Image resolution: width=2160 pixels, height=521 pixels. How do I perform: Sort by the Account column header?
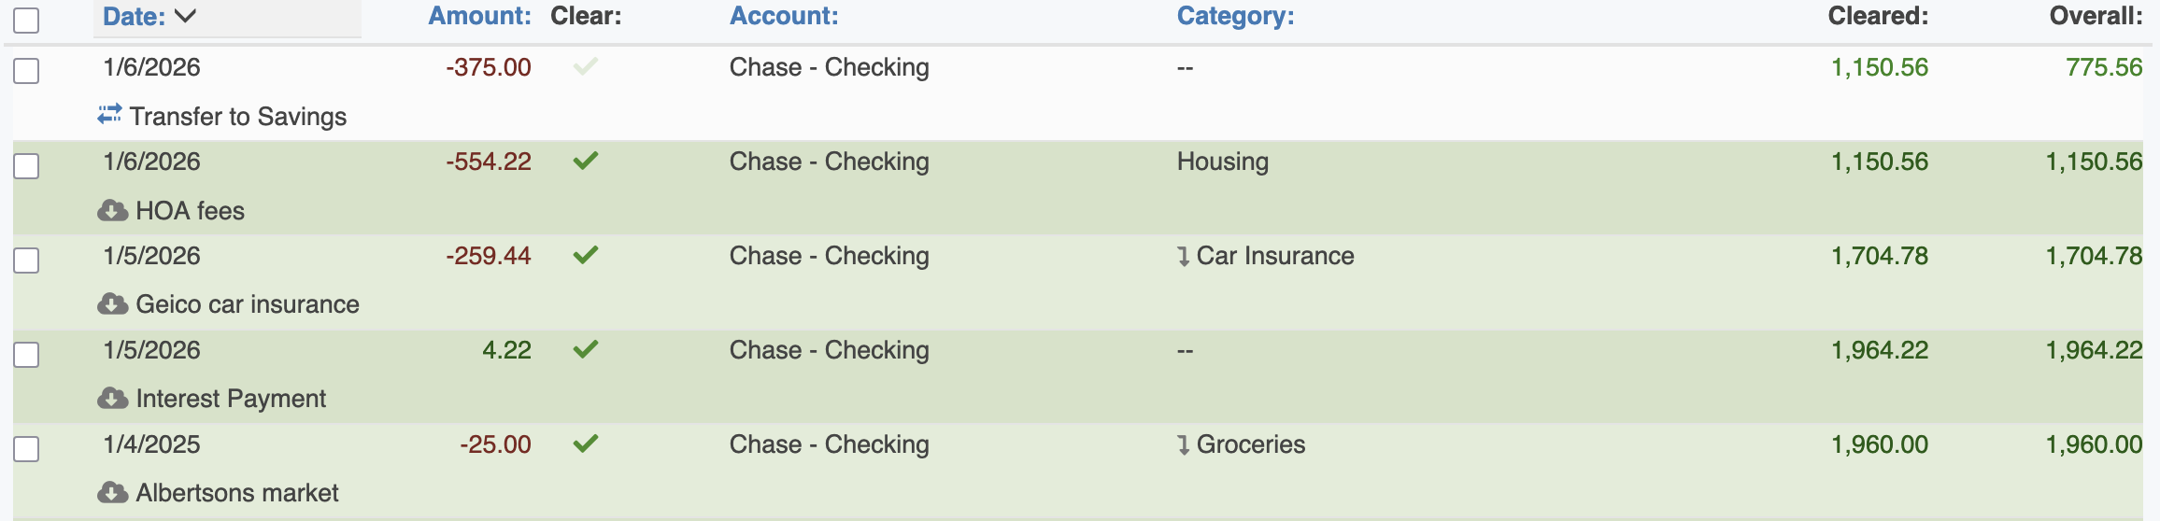(x=784, y=16)
